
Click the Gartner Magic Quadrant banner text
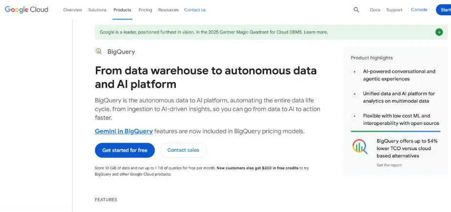pyautogui.click(x=214, y=32)
